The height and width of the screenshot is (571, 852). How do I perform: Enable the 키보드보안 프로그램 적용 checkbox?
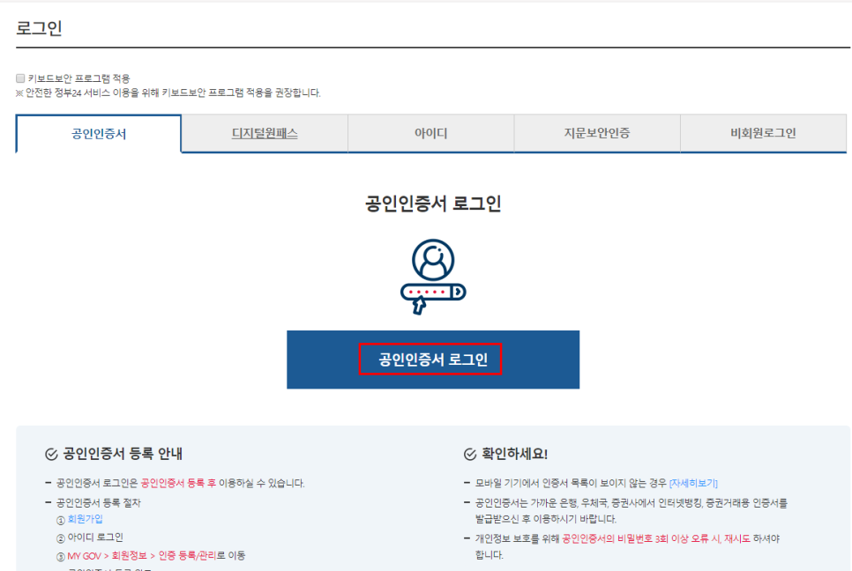tap(20, 78)
